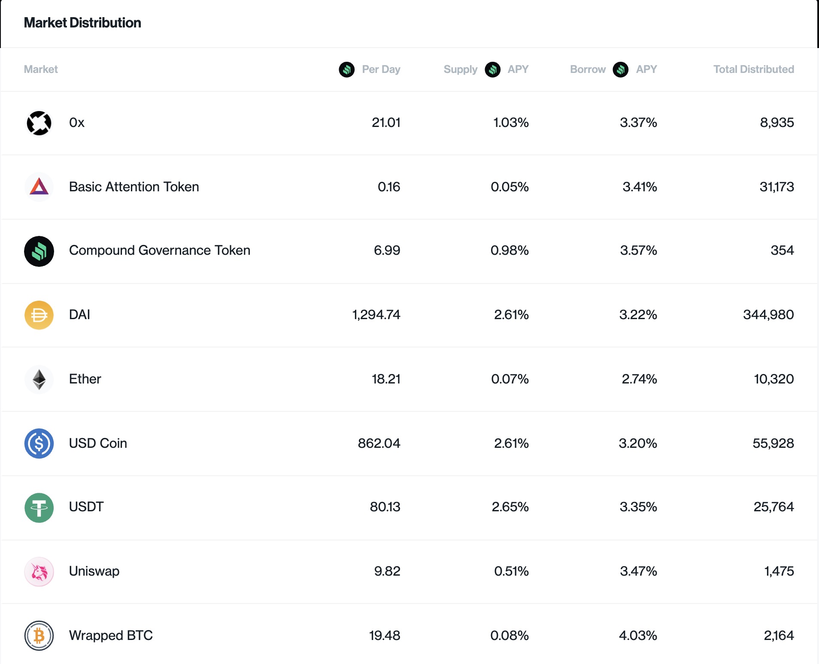The width and height of the screenshot is (819, 664).
Task: Click the Supply column header label
Action: (461, 69)
